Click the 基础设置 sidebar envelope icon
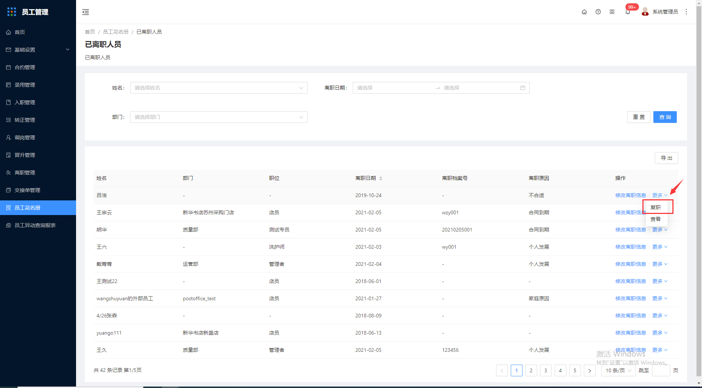The width and height of the screenshot is (702, 388). (x=8, y=50)
